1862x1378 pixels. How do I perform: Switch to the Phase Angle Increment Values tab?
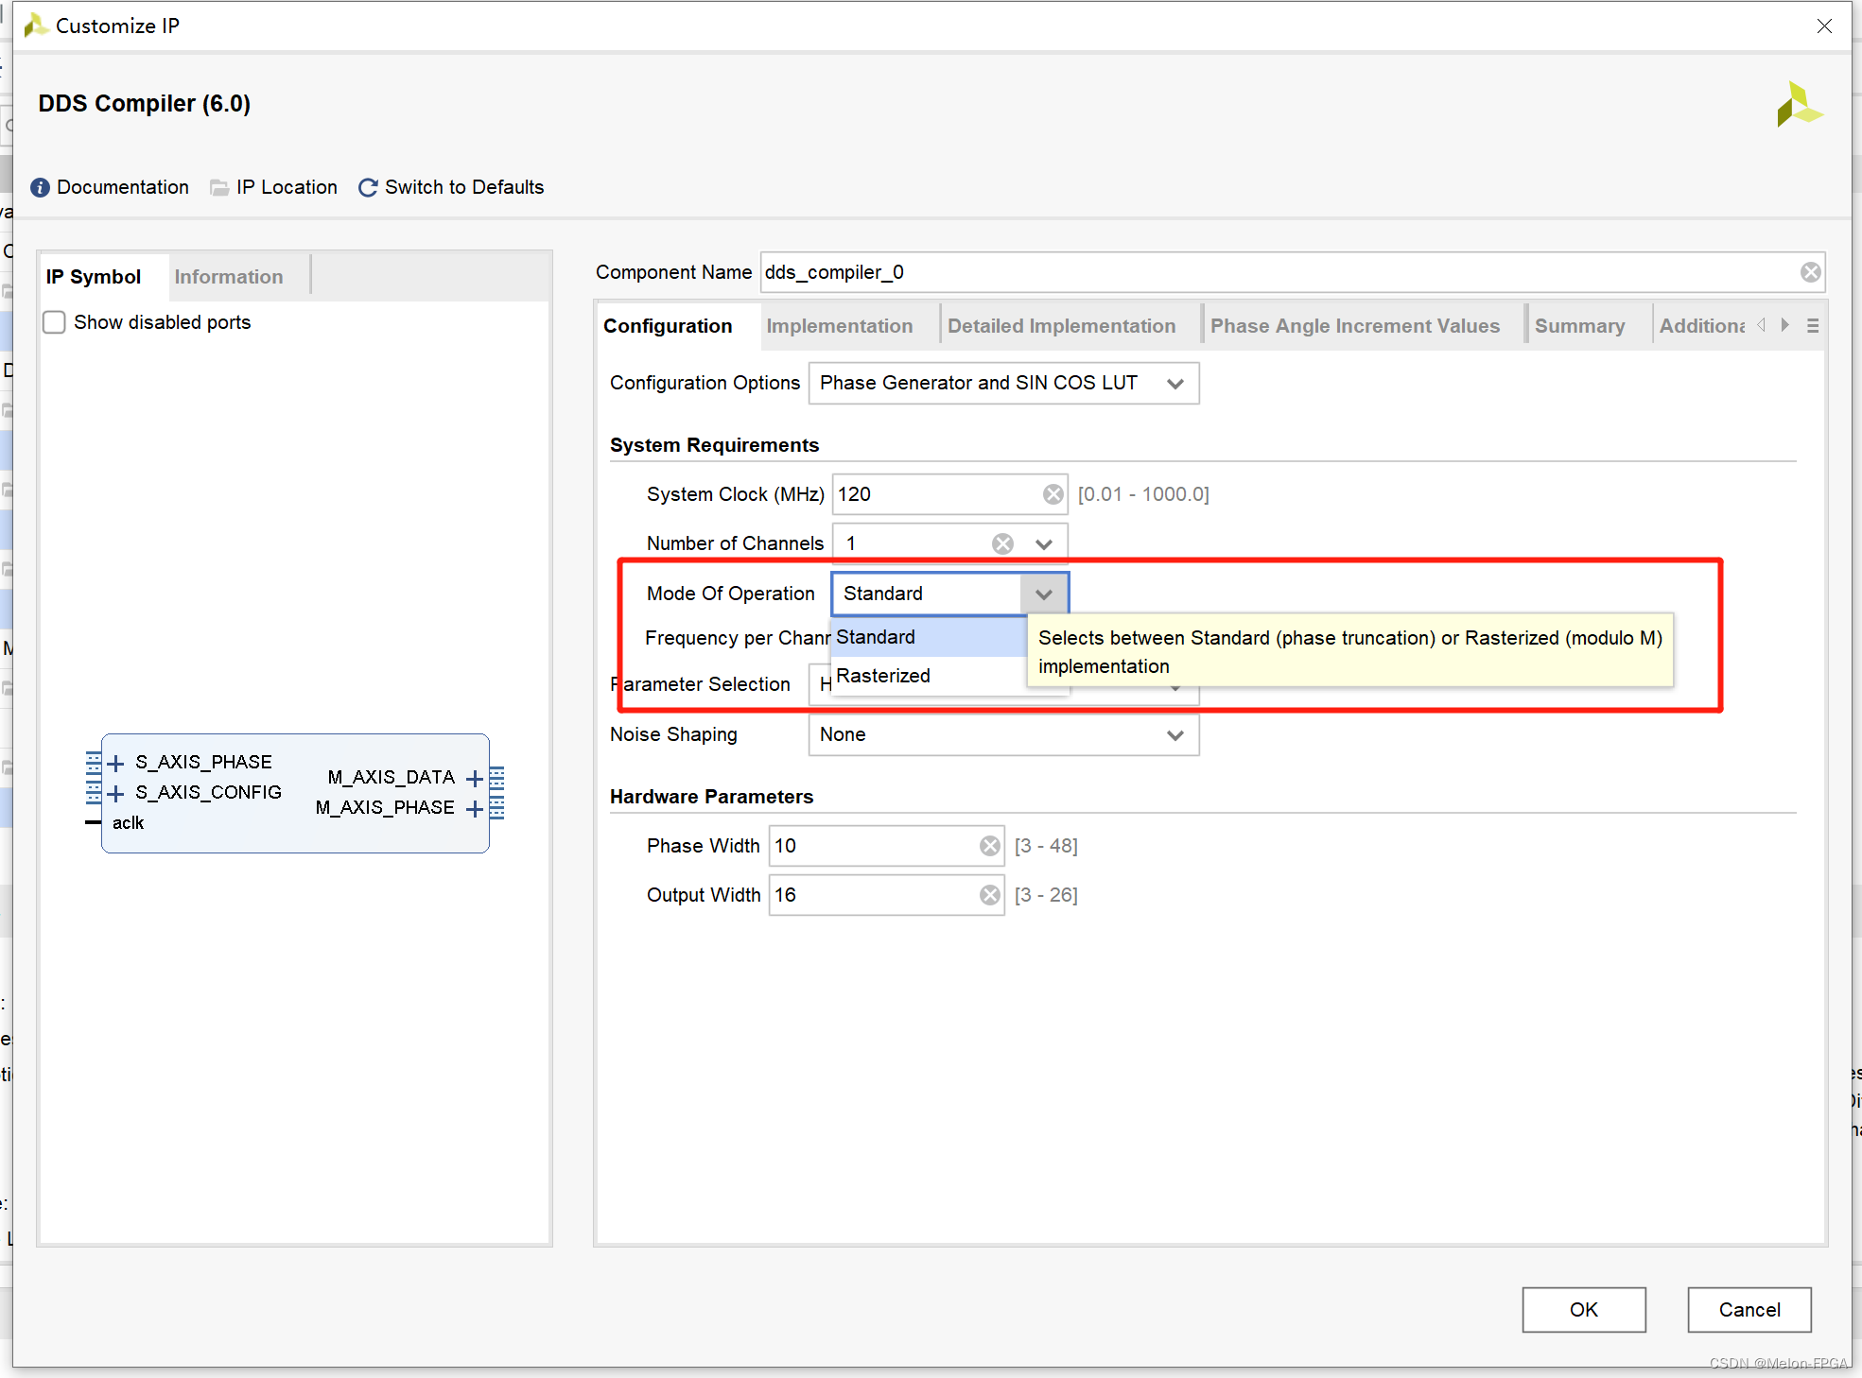coord(1354,324)
